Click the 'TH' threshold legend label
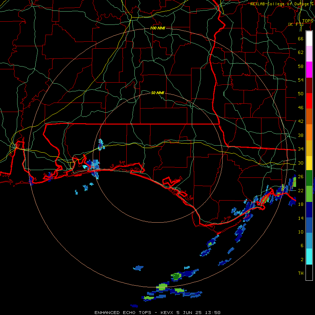Screen dimensions: 315x315 pos(301,273)
